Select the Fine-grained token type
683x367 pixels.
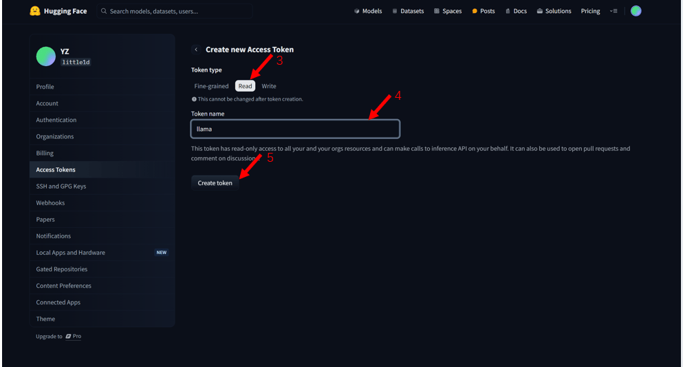[211, 86]
